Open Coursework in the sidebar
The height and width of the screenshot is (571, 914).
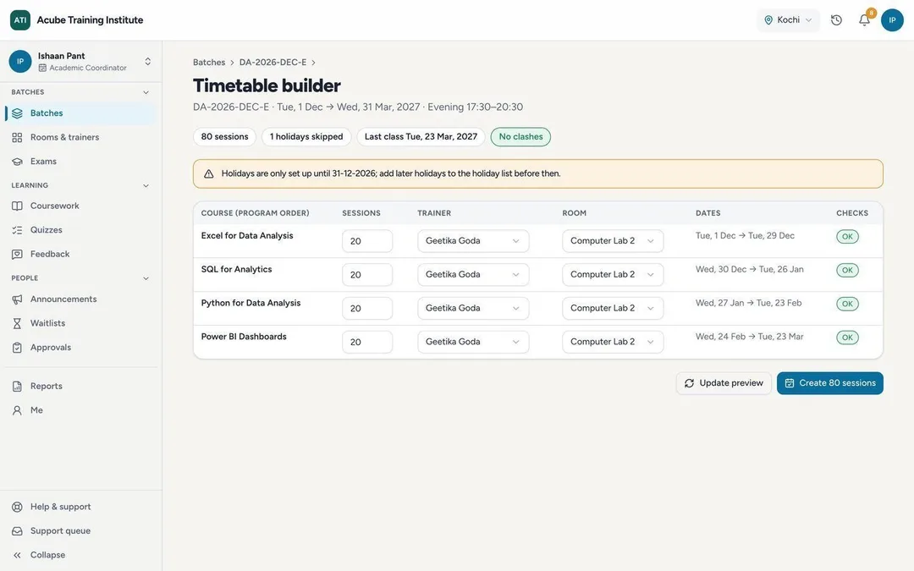pyautogui.click(x=80, y=206)
